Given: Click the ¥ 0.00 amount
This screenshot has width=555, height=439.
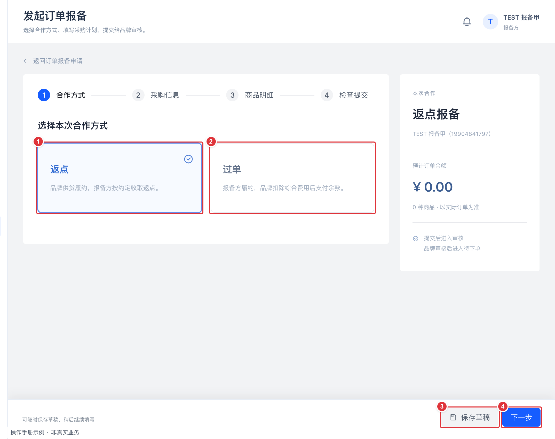Looking at the screenshot, I should click(x=433, y=187).
